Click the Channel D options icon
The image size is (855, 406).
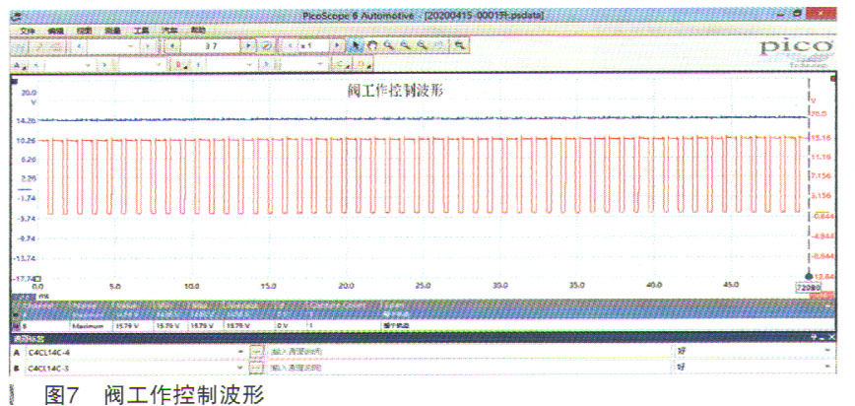click(362, 65)
